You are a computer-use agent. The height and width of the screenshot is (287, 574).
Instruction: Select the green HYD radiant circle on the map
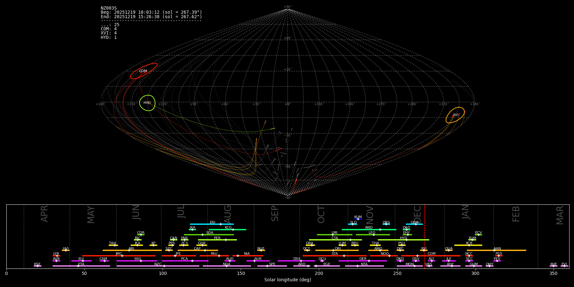tap(147, 103)
